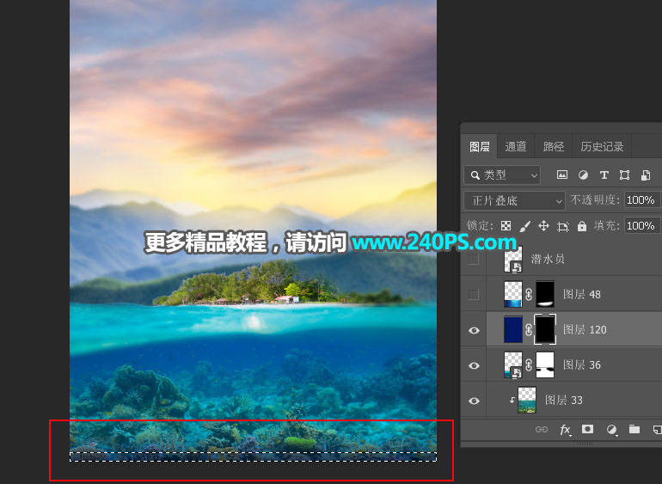The height and width of the screenshot is (484, 662).
Task: Create new fill or adjustment layer
Action: click(x=611, y=430)
